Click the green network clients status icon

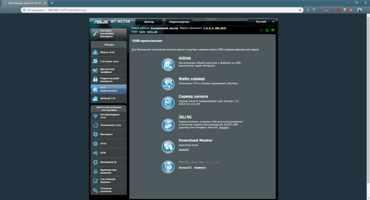click(267, 30)
